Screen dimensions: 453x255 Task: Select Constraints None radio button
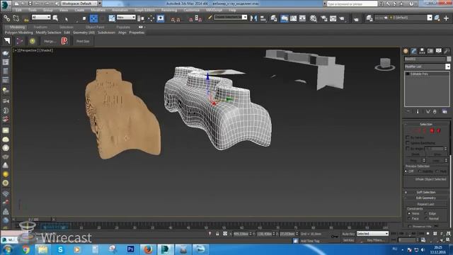click(x=409, y=213)
